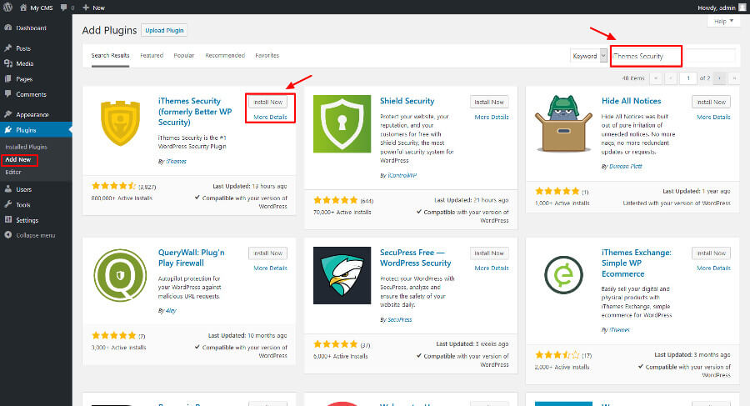Open SecuPress Free WordPress Security title
Viewport: 750px width, 406px height.
(x=416, y=258)
